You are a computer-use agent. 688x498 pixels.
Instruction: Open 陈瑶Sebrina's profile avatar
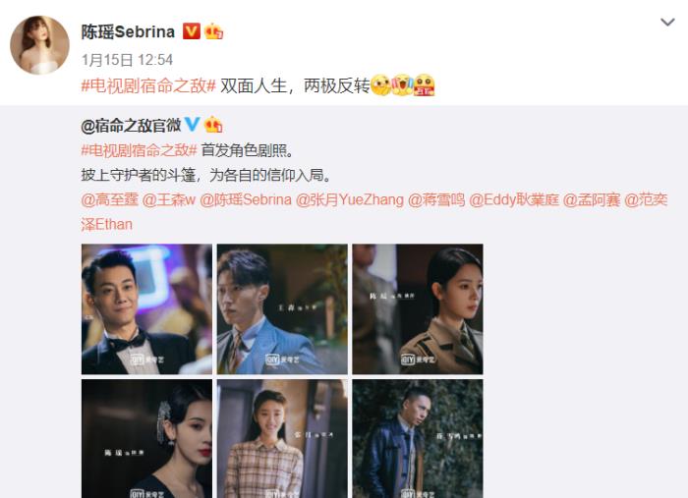(40, 45)
